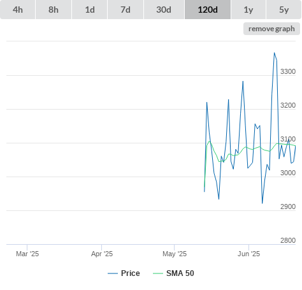Click the 2800 y-axis value label
The height and width of the screenshot is (290, 302).
[288, 240]
